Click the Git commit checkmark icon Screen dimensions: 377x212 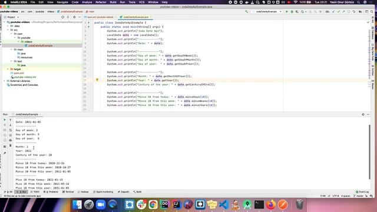tap(338, 12)
